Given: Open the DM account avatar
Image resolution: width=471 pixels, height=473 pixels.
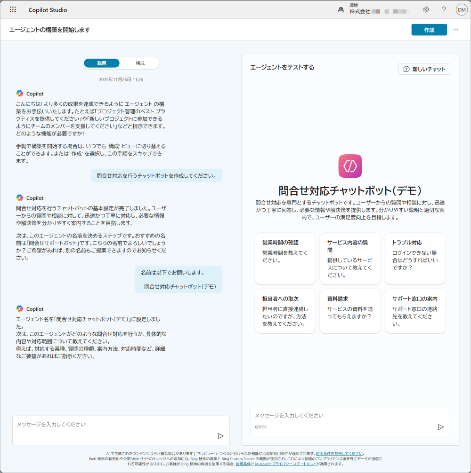Looking at the screenshot, I should (x=461, y=9).
